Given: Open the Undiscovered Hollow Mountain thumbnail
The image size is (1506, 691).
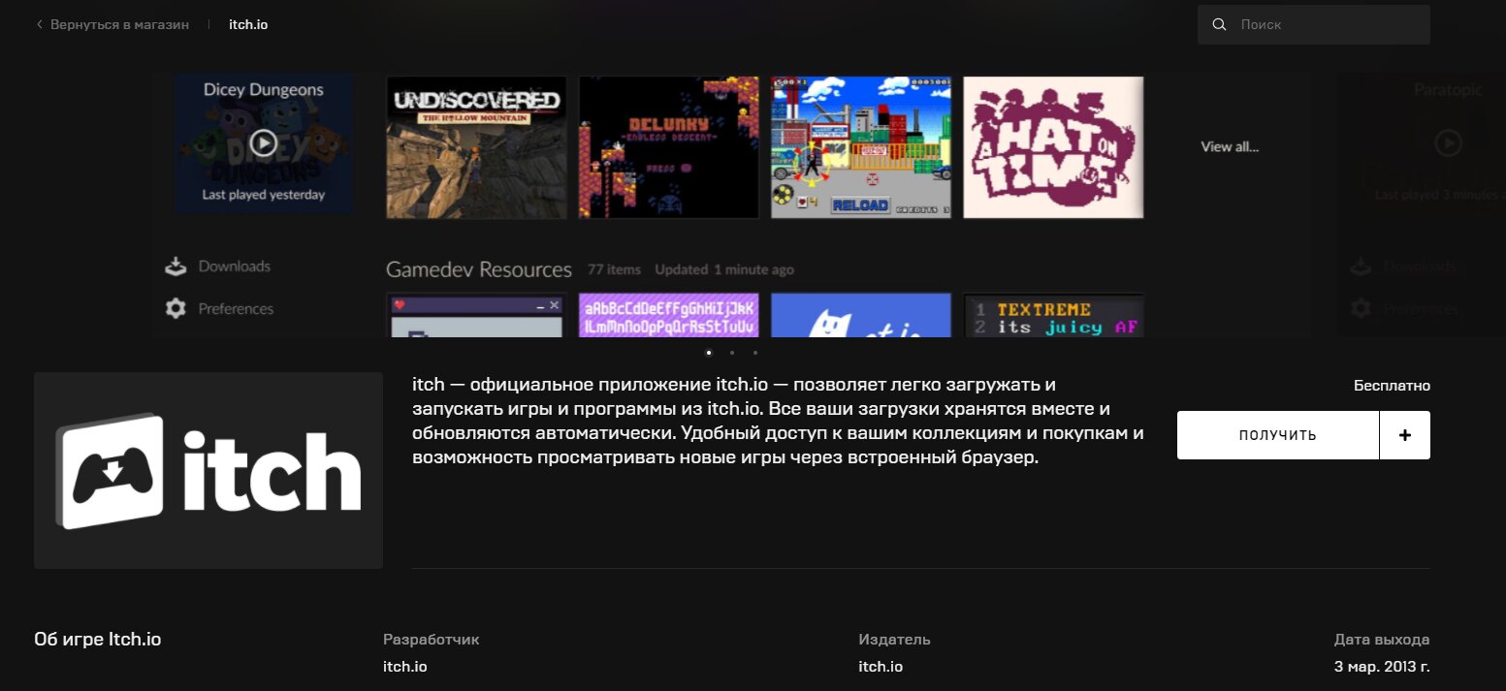Looking at the screenshot, I should pos(476,147).
